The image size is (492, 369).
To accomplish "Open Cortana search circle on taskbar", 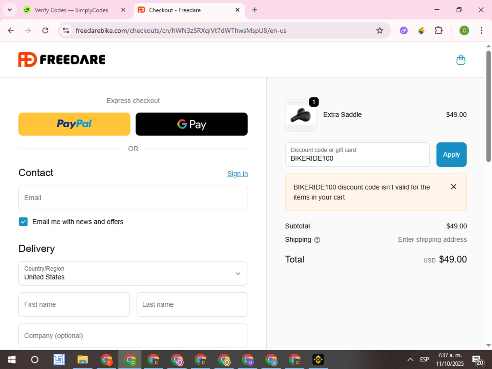I will pos(34,360).
